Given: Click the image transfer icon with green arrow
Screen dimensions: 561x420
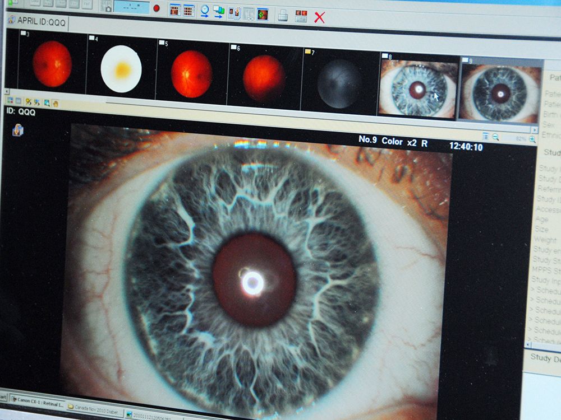Looking at the screenshot, I should [x=219, y=11].
